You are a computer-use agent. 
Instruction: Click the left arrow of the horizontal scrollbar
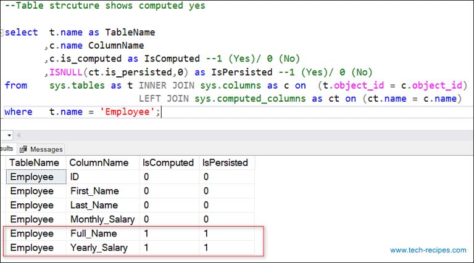pos(19,136)
